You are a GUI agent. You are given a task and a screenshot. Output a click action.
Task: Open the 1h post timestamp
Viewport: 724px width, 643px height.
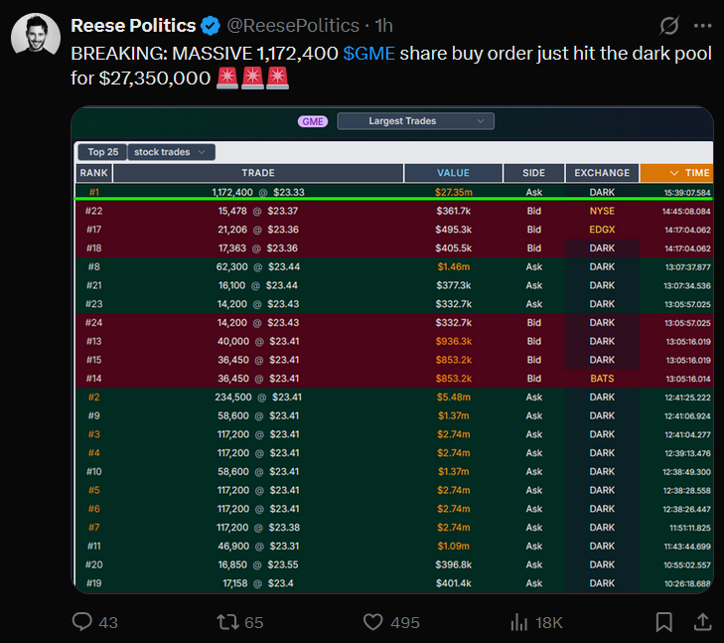383,26
